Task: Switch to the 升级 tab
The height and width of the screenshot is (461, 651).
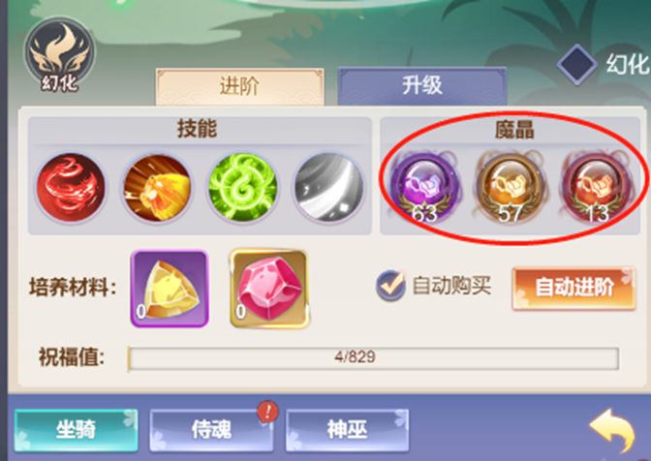Action: tap(422, 85)
